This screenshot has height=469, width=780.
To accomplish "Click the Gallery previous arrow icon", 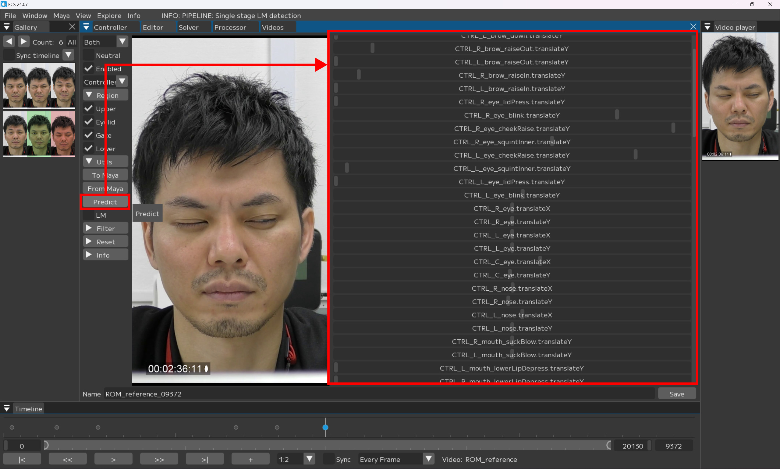I will point(9,41).
